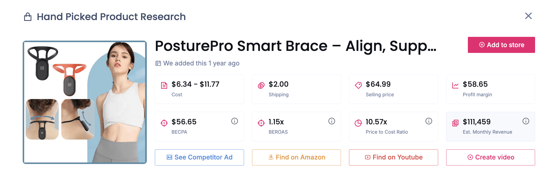Open the competitor ad

(x=199, y=157)
